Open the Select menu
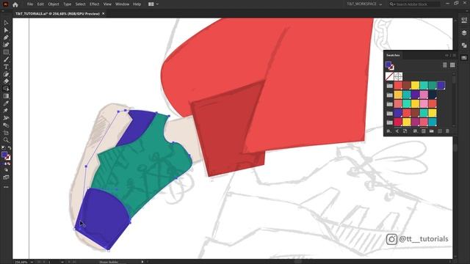The width and height of the screenshot is (470, 264). [80, 4]
